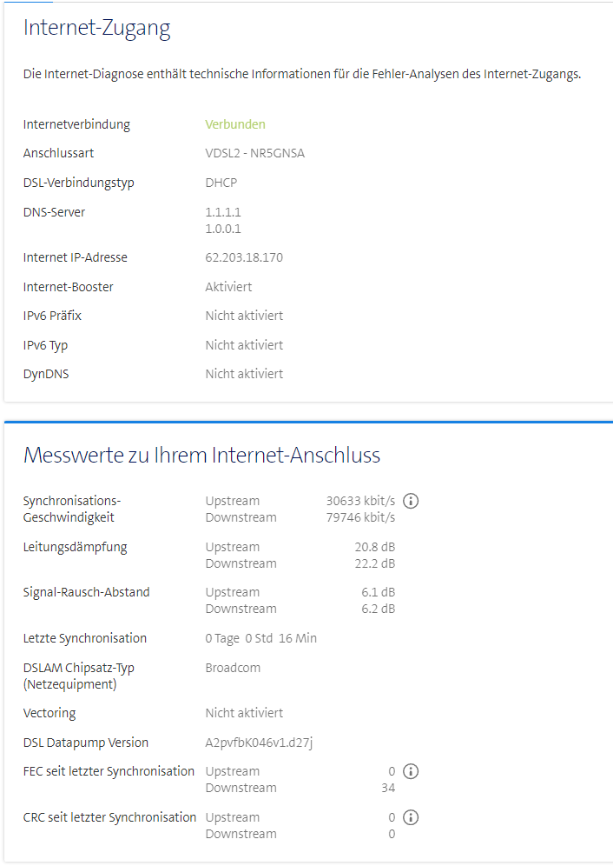Click the Broadcom chipset value
Image resolution: width=613 pixels, height=866 pixels.
[233, 668]
